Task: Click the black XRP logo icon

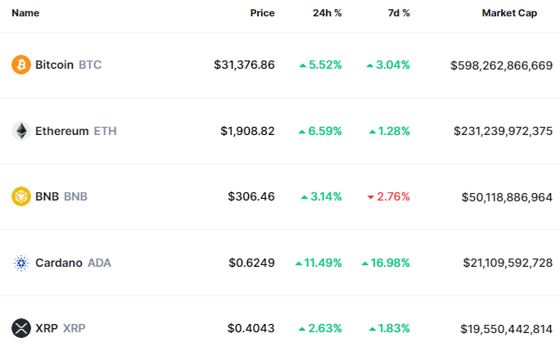Action: [21, 328]
